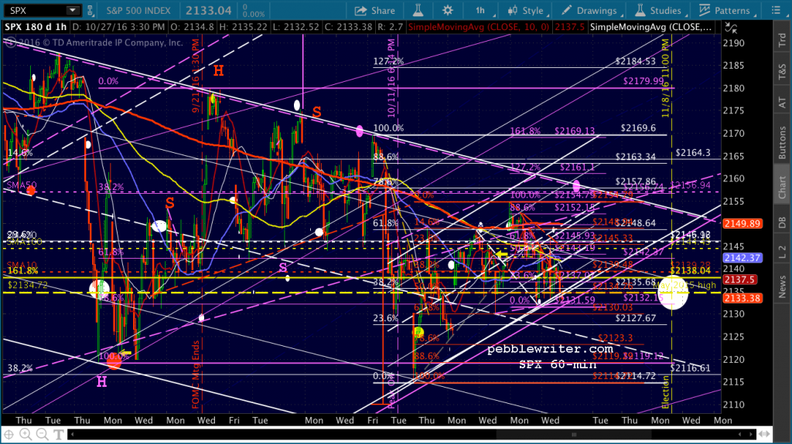Click the Share button
Viewport: 792px width, 444px height.
[x=375, y=11]
